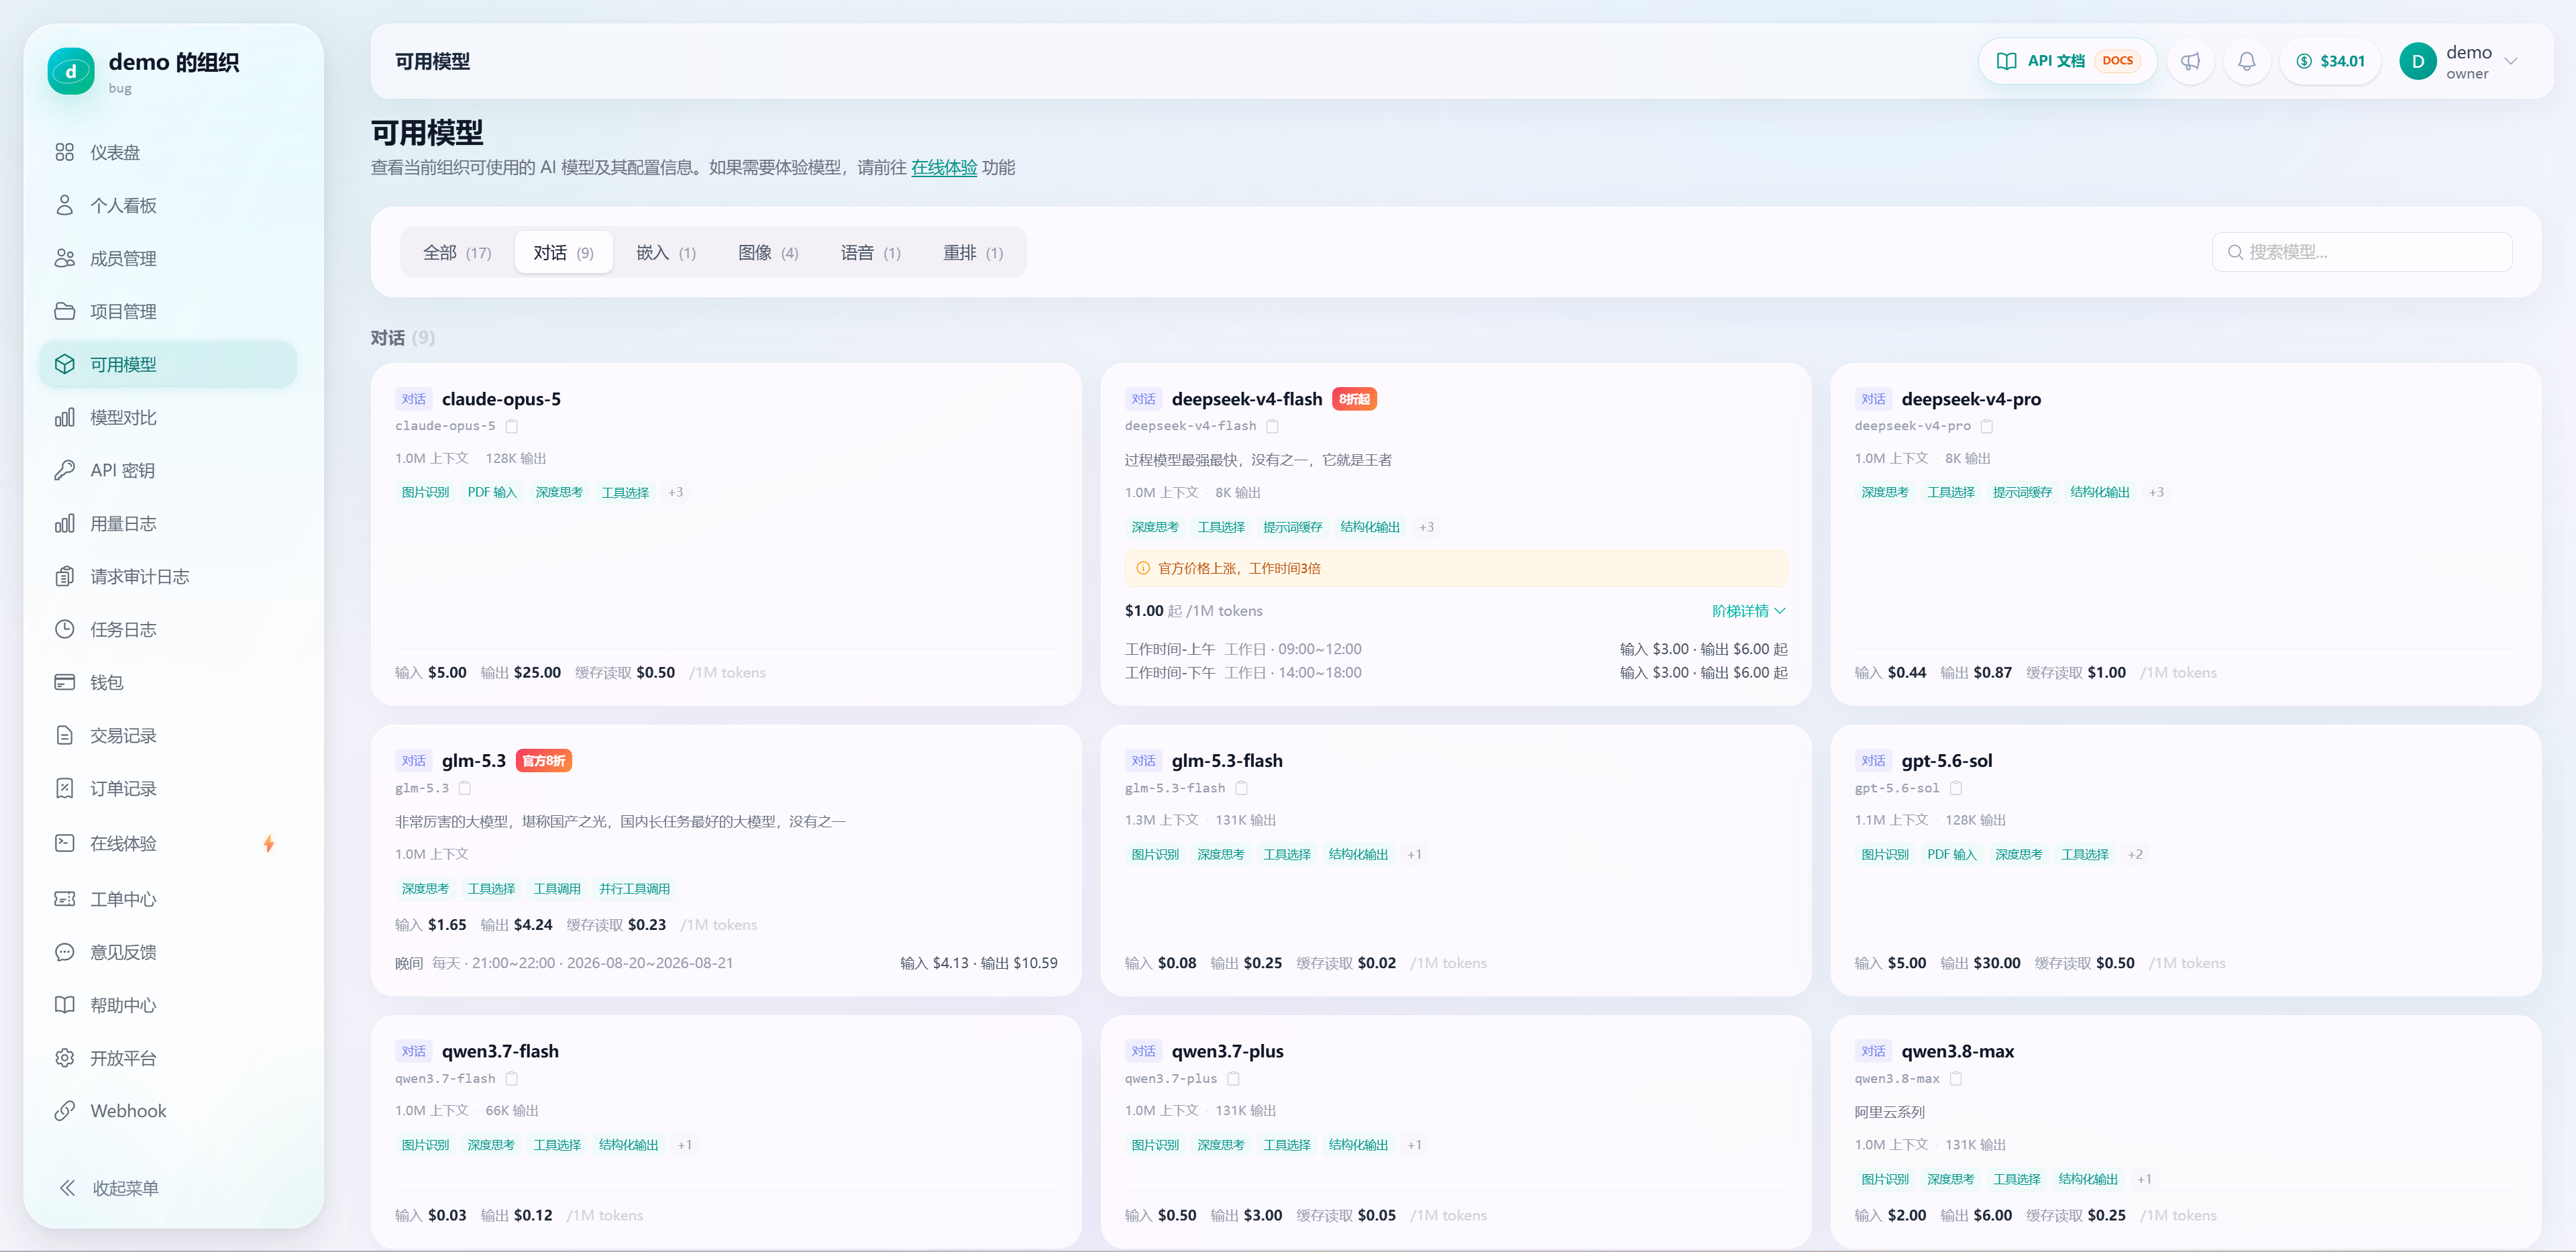Select the 全部 (17) tab
This screenshot has width=2576, height=1252.
coord(457,253)
